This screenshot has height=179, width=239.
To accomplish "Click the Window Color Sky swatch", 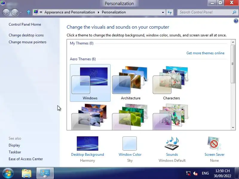I will (130, 143).
